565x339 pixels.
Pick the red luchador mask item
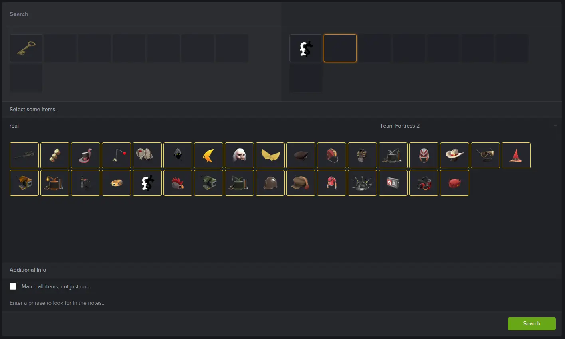click(424, 155)
